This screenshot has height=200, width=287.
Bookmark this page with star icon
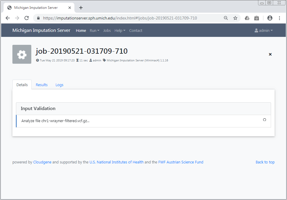point(235,18)
